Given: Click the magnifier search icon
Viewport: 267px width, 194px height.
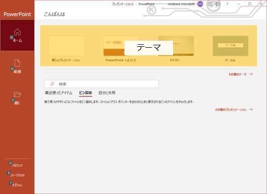Looking at the screenshot, I should point(52,84).
